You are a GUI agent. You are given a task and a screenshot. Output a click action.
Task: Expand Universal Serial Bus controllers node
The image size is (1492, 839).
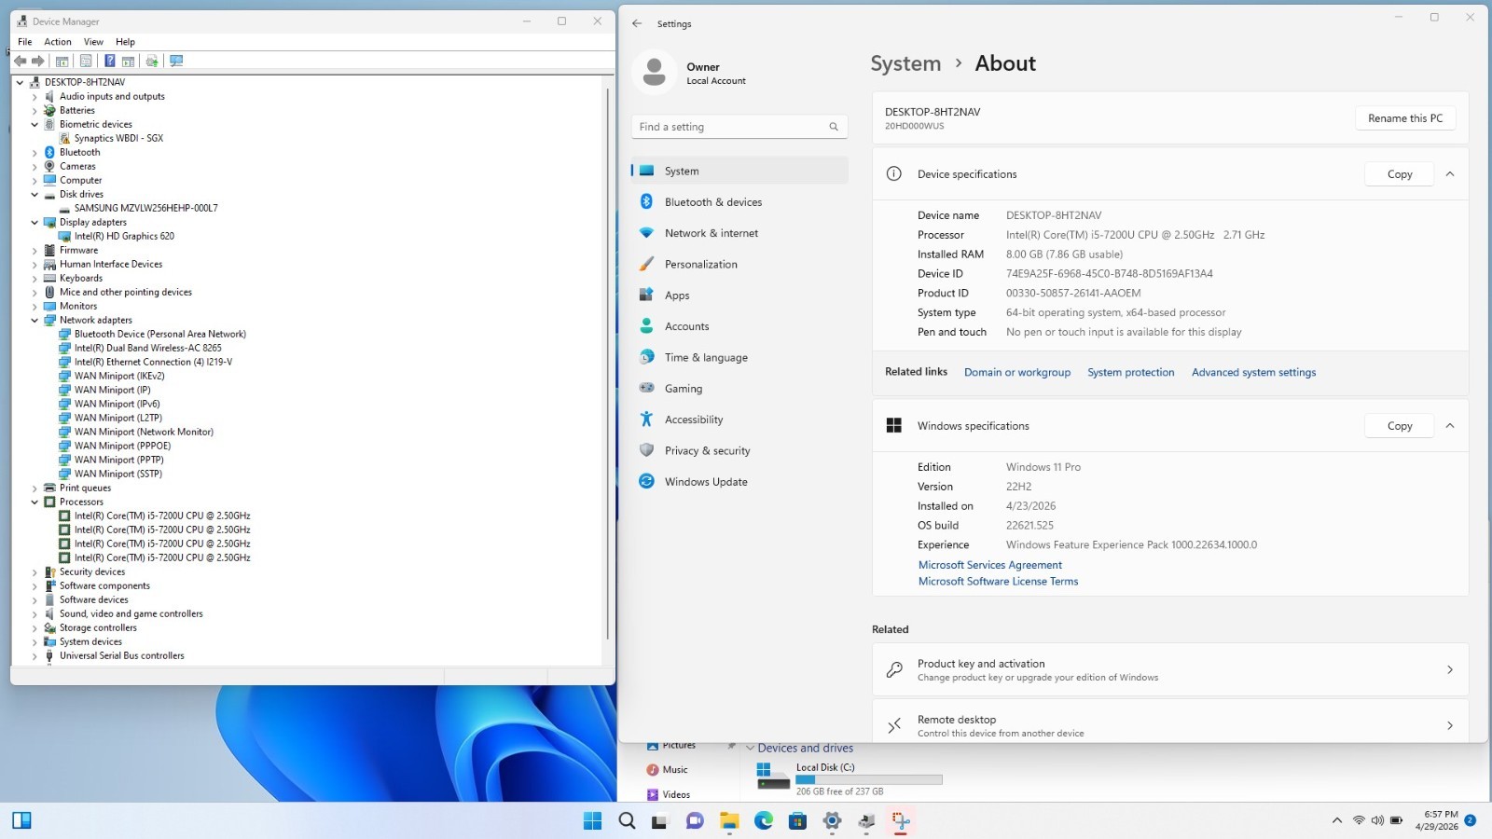pos(35,656)
